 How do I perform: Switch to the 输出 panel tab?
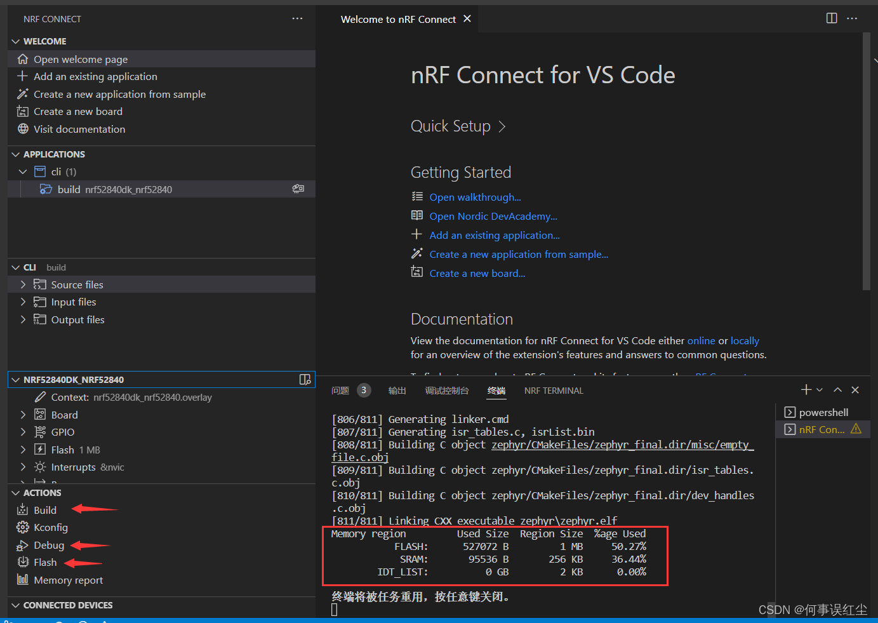[x=397, y=391]
